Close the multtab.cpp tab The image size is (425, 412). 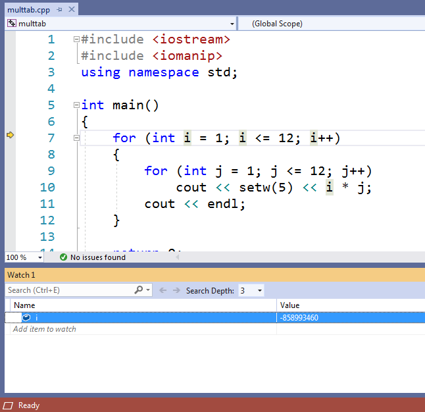pos(72,9)
